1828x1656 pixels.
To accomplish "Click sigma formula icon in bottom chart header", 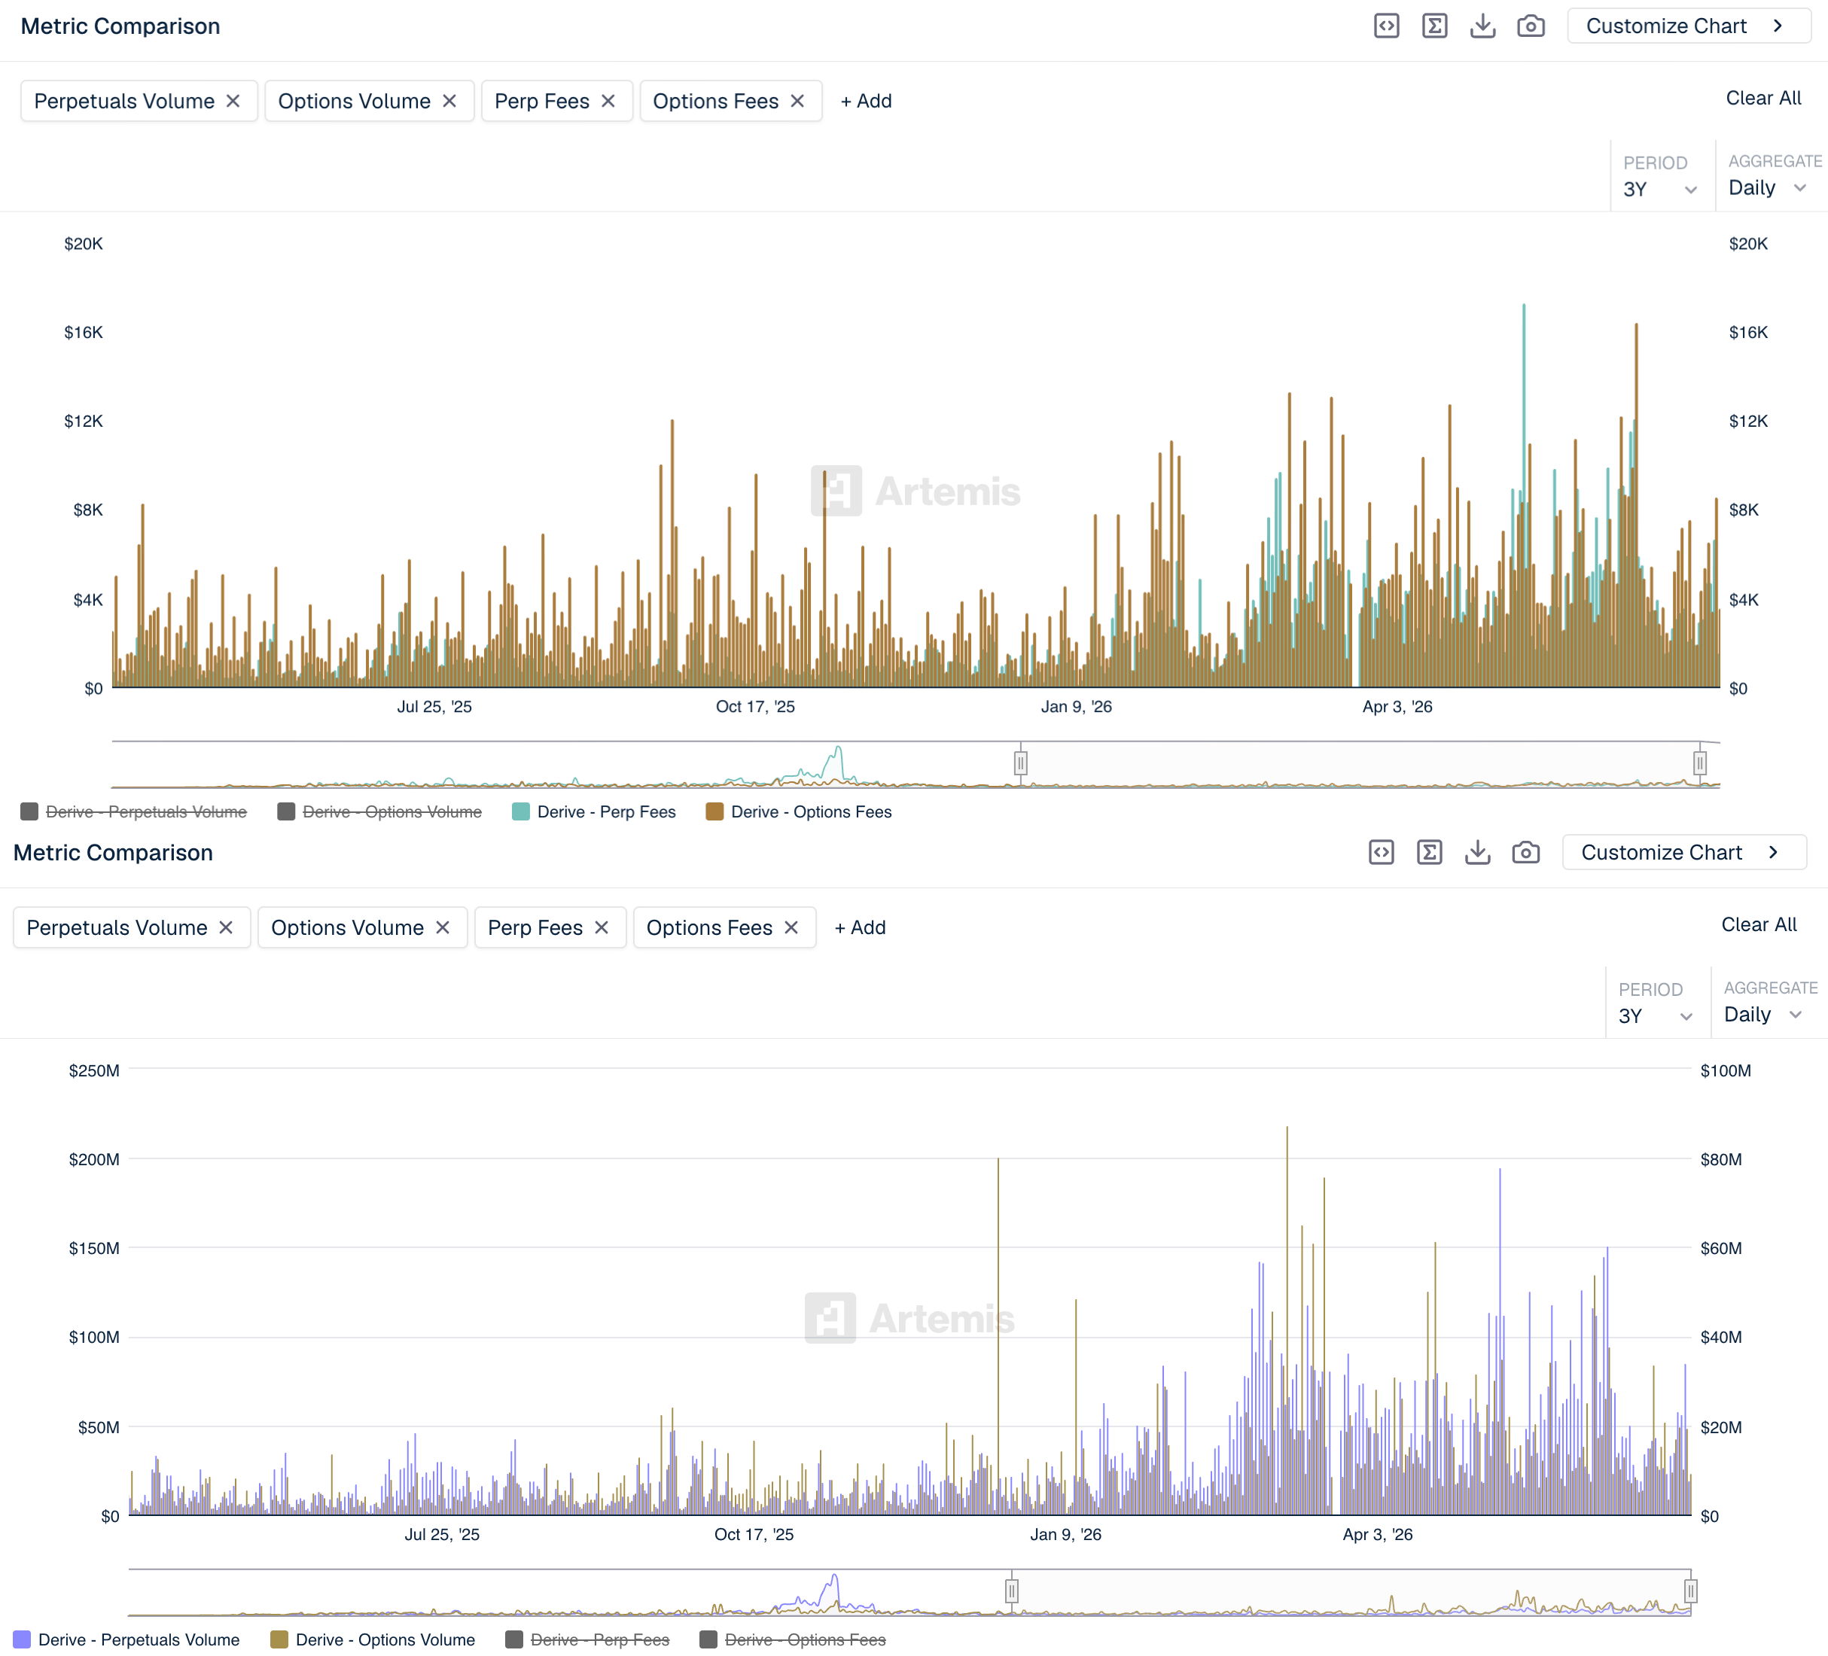I will click(1429, 852).
